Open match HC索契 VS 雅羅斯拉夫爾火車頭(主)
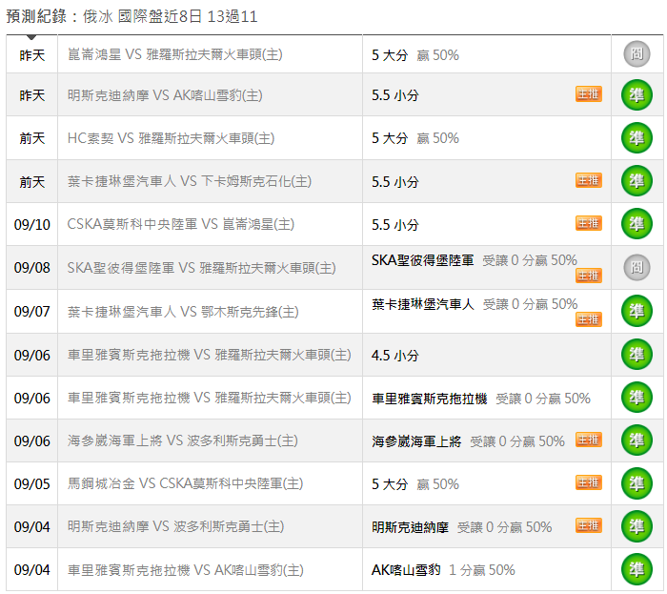 click(171, 138)
